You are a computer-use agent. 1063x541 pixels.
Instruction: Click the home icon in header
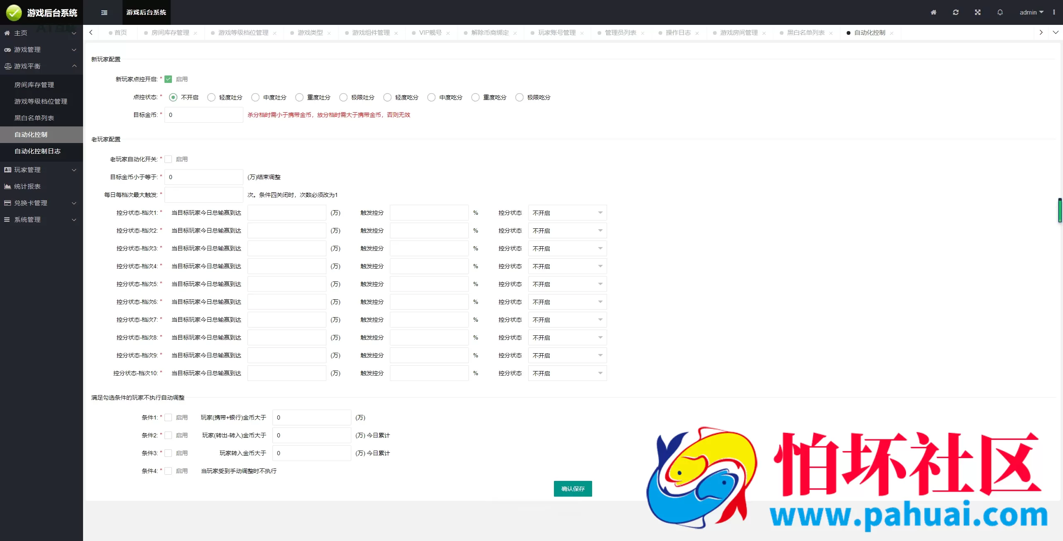(933, 12)
